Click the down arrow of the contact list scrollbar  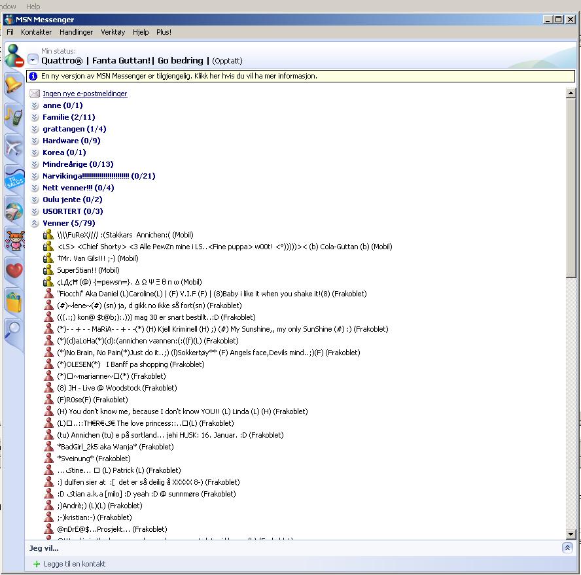(x=571, y=534)
